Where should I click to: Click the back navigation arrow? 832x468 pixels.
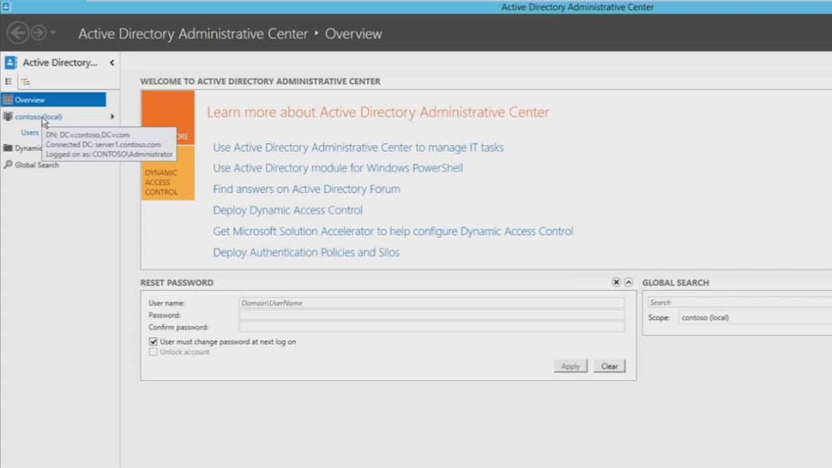18,32
